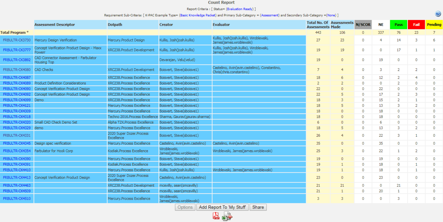The height and width of the screenshot is (222, 443).
Task: Open Basic Knowledge Packet criteria link
Action: point(198,15)
